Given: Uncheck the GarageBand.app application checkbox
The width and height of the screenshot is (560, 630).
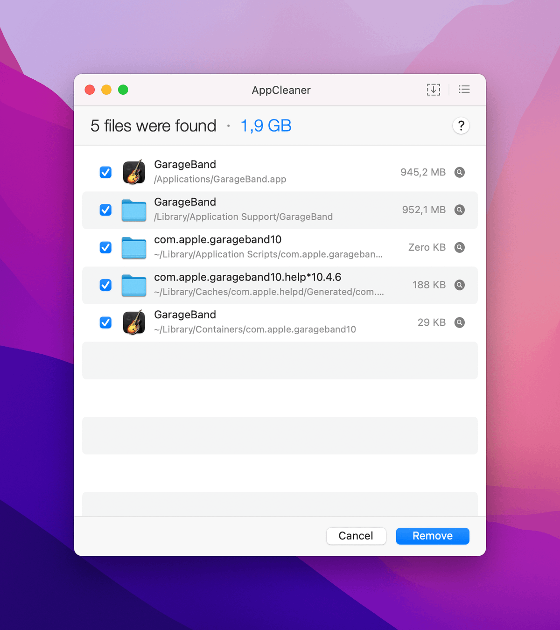Looking at the screenshot, I should click(106, 173).
